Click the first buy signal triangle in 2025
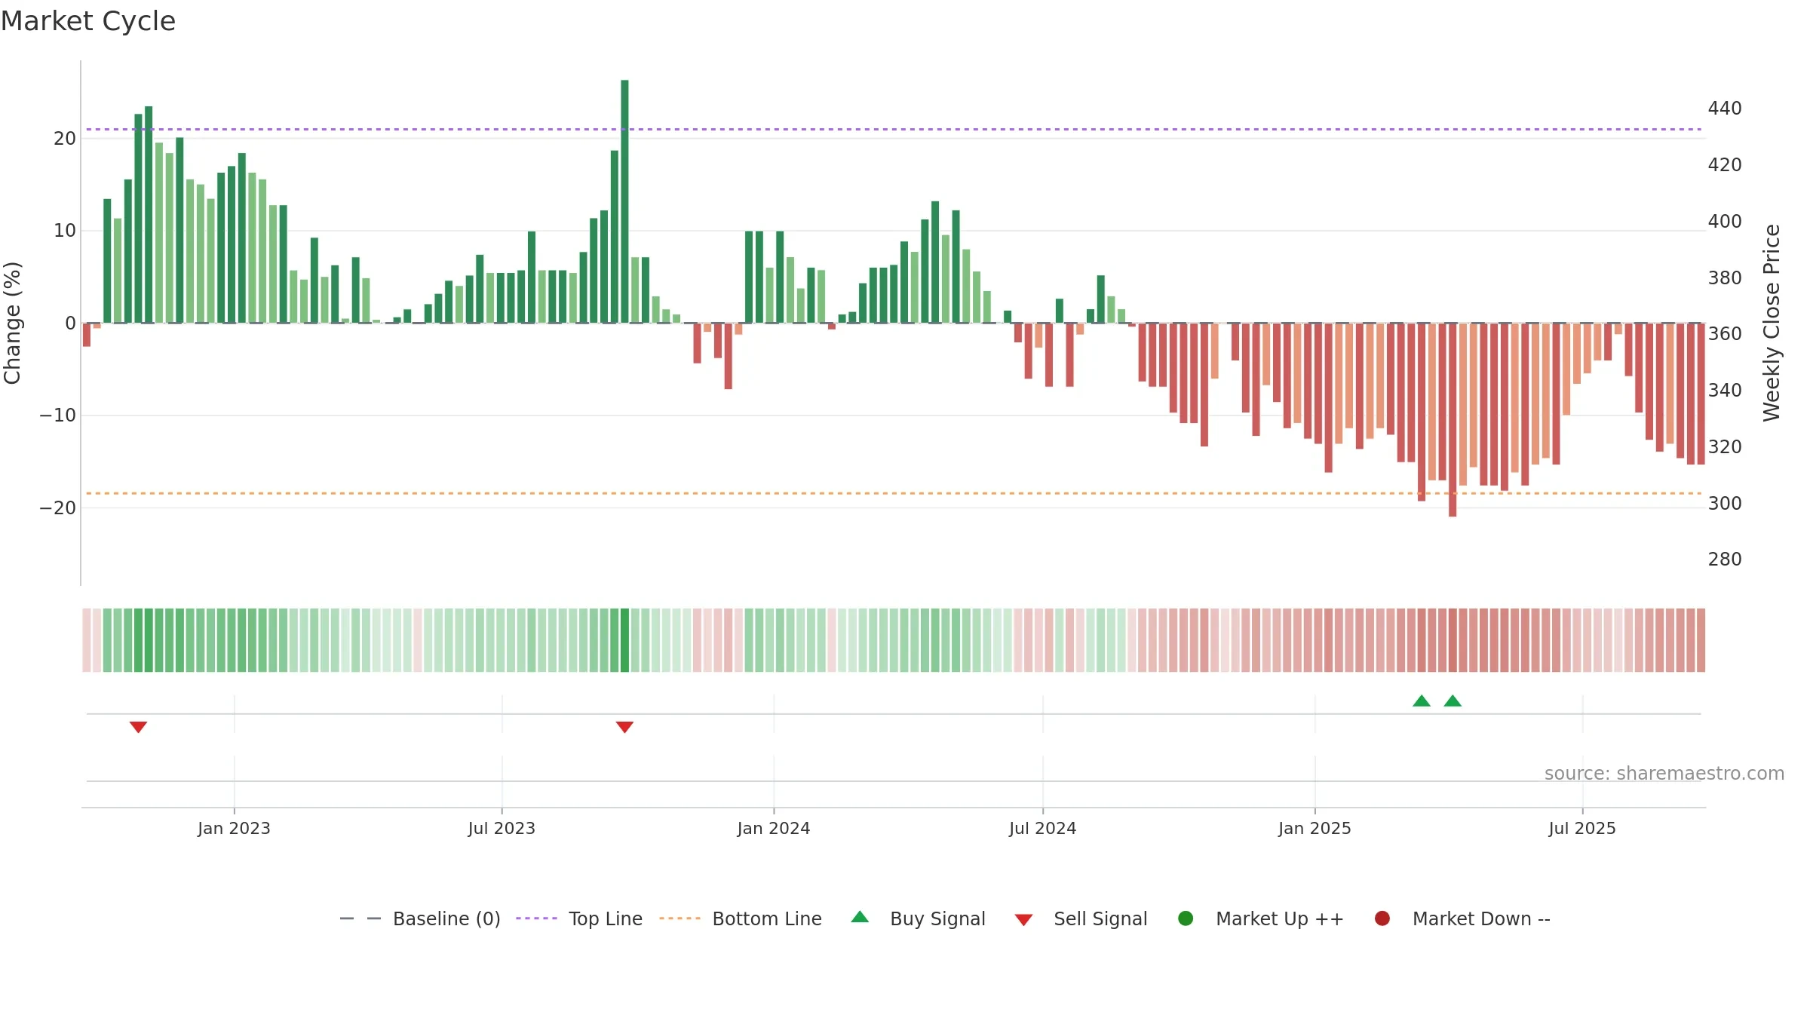 1422,701
